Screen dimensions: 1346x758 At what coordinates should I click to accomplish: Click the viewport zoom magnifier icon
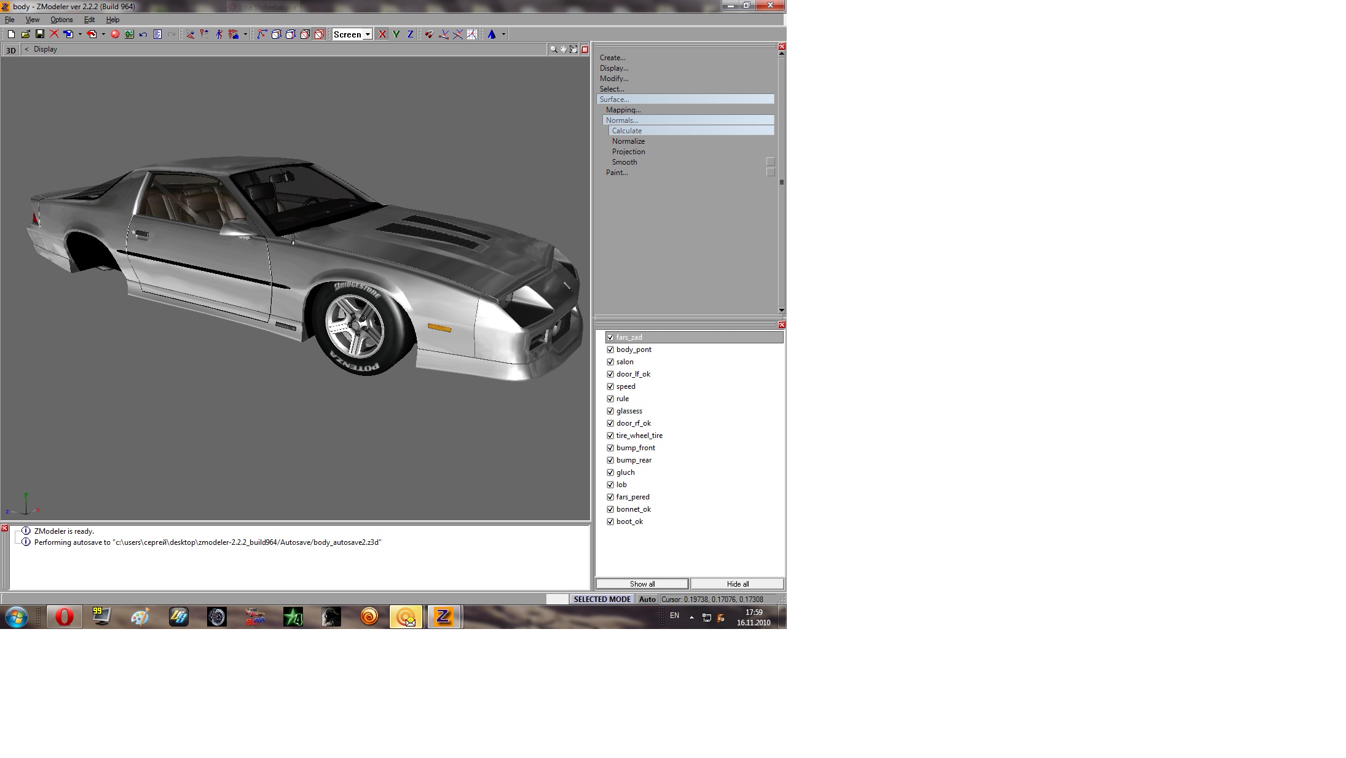coord(553,49)
